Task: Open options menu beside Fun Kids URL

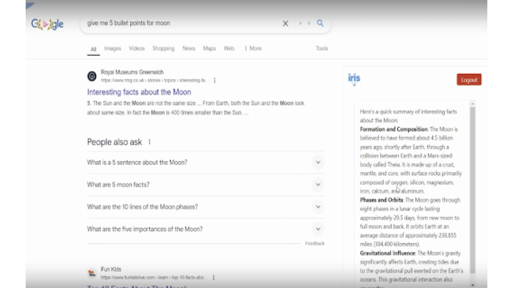Action: click(213, 278)
